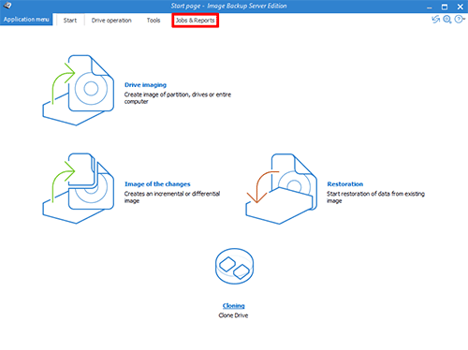Screen dimensions: 468x350
Task: Open the Cloning link
Action: (234, 306)
